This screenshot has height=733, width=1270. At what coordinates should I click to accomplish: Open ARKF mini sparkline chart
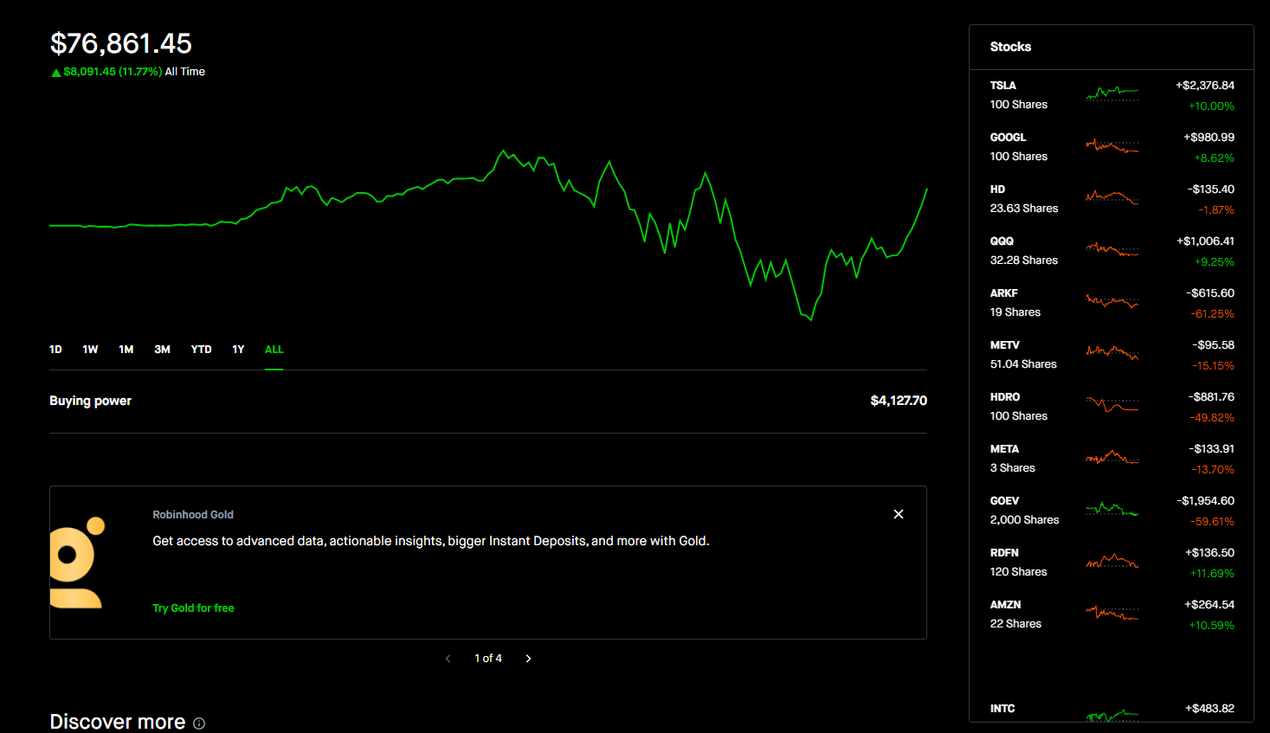[1112, 301]
